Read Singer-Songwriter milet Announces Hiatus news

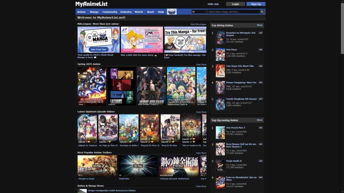112,191
